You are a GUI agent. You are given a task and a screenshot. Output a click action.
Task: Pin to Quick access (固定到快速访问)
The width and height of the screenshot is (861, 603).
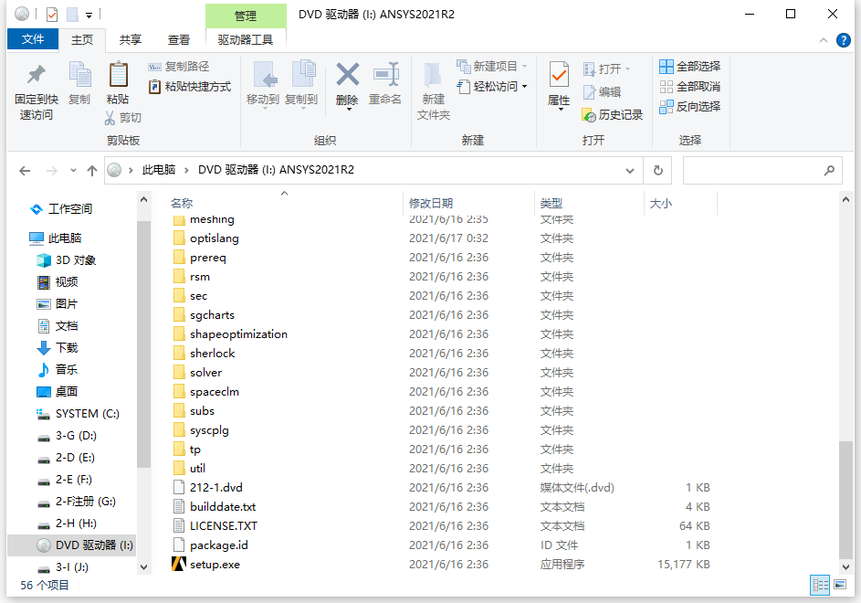37,90
